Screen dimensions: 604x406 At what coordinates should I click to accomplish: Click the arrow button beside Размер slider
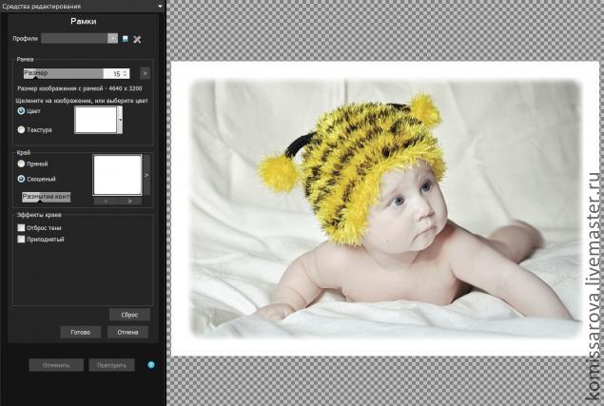pyautogui.click(x=145, y=73)
